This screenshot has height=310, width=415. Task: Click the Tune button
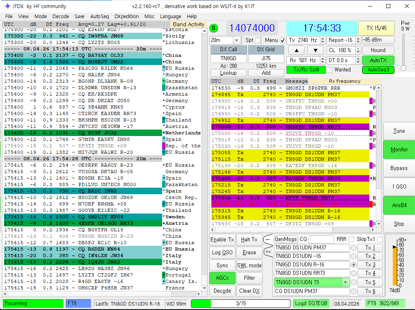tap(399, 131)
